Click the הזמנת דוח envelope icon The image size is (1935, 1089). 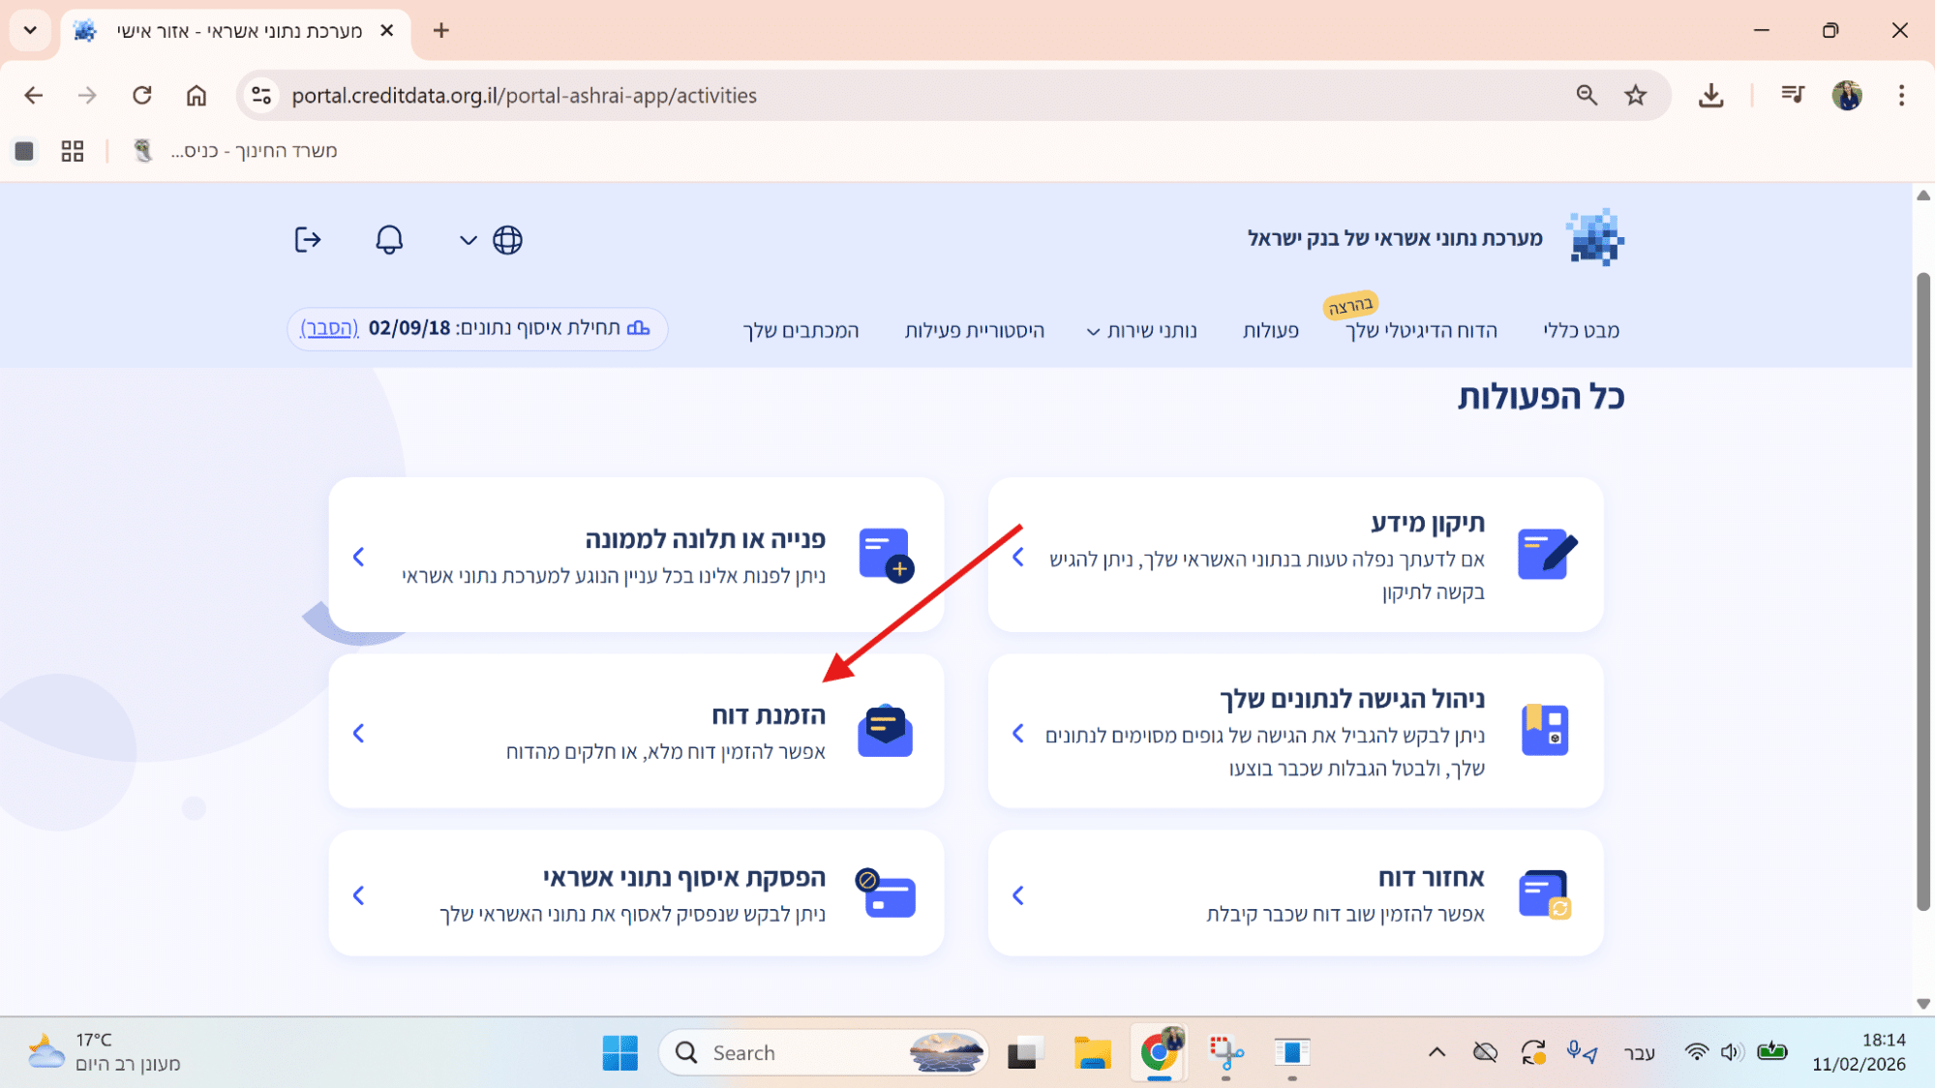point(885,731)
